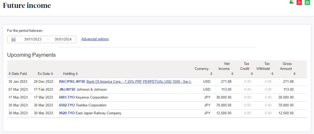
Task: Sort by Gross Amount arrows
Action: (295, 74)
